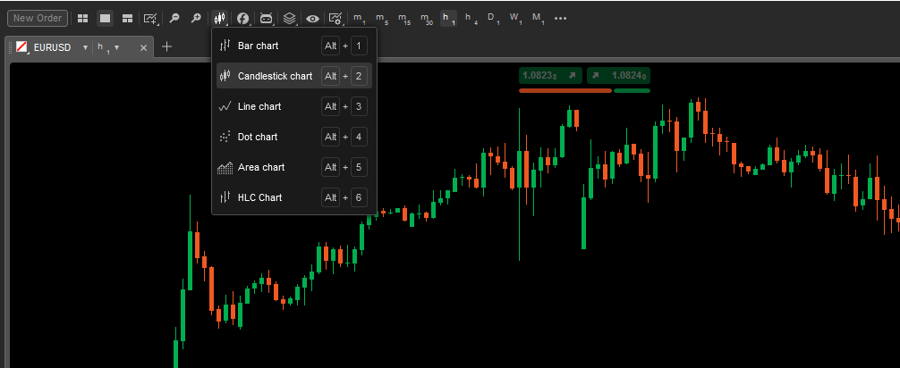The width and height of the screenshot is (900, 368).
Task: Expand the EURUSD symbol dropdown arrow
Action: 85,47
